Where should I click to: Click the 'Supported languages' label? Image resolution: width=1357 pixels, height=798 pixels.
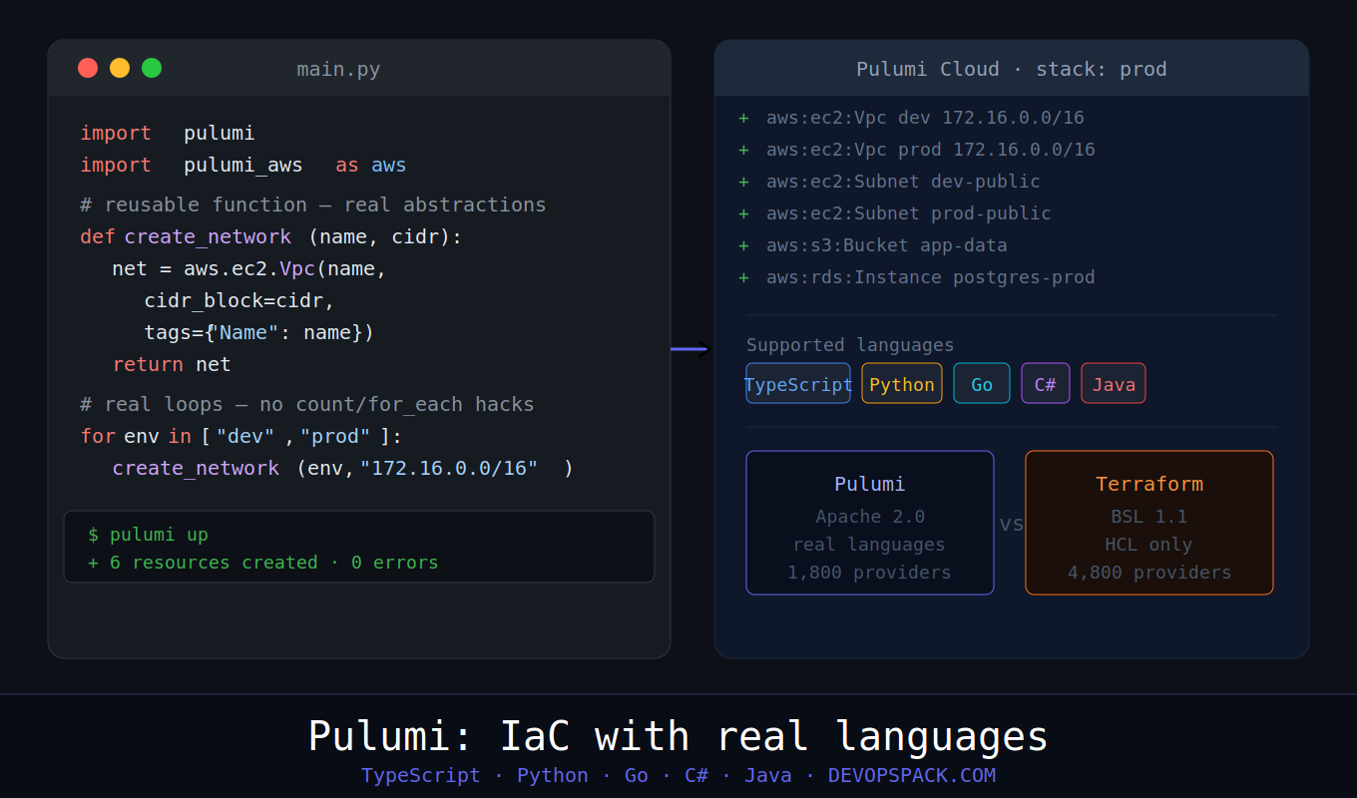850,345
